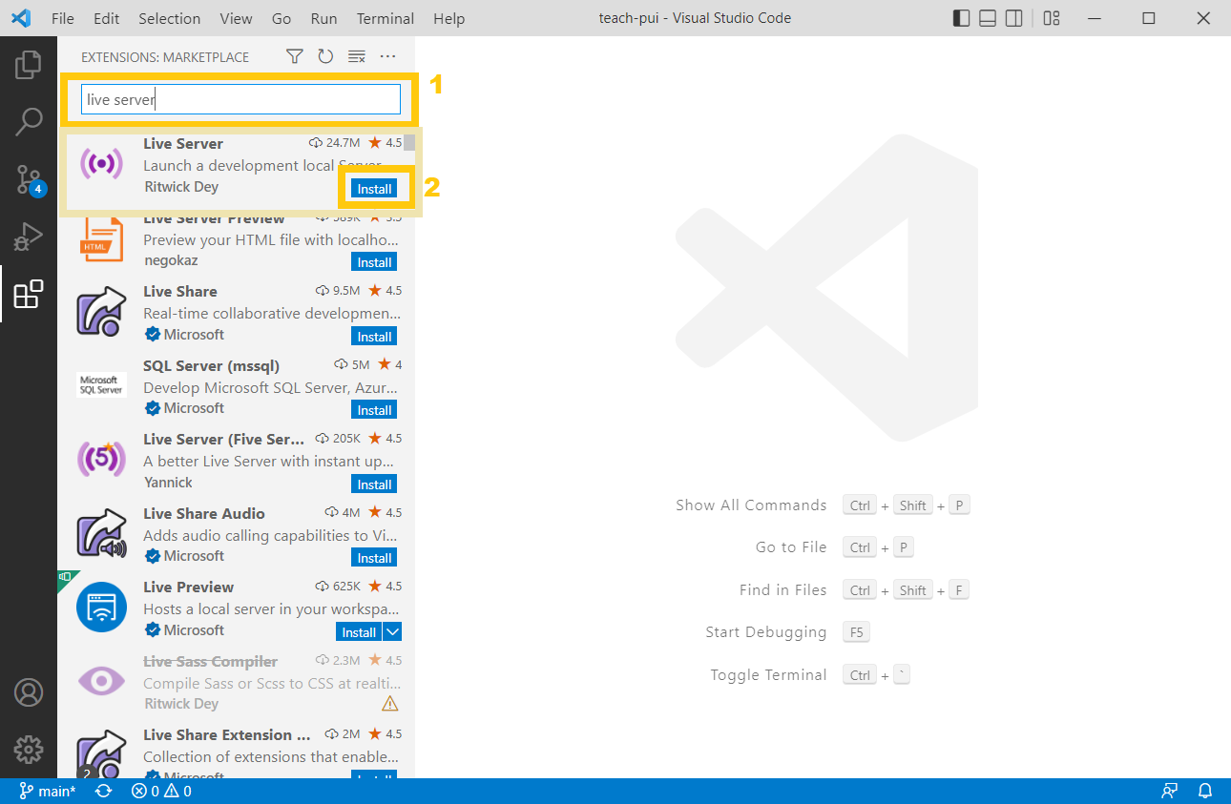
Task: Open Live Preview install dropdown arrow
Action: pos(392,632)
